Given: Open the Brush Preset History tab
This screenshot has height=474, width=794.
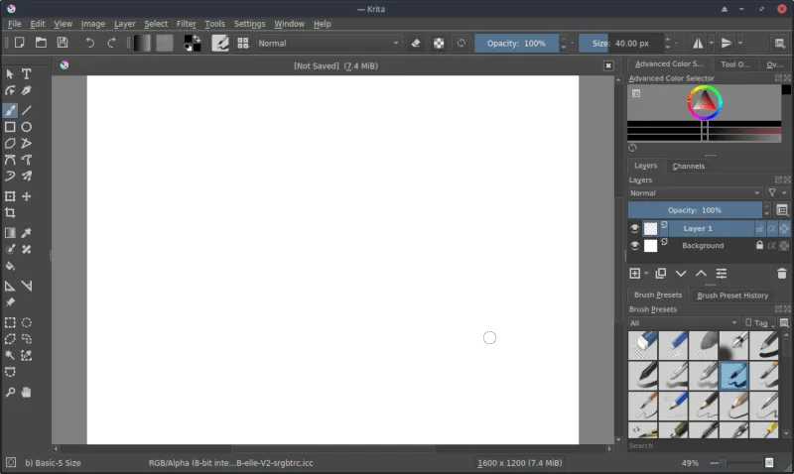Looking at the screenshot, I should click(732, 296).
